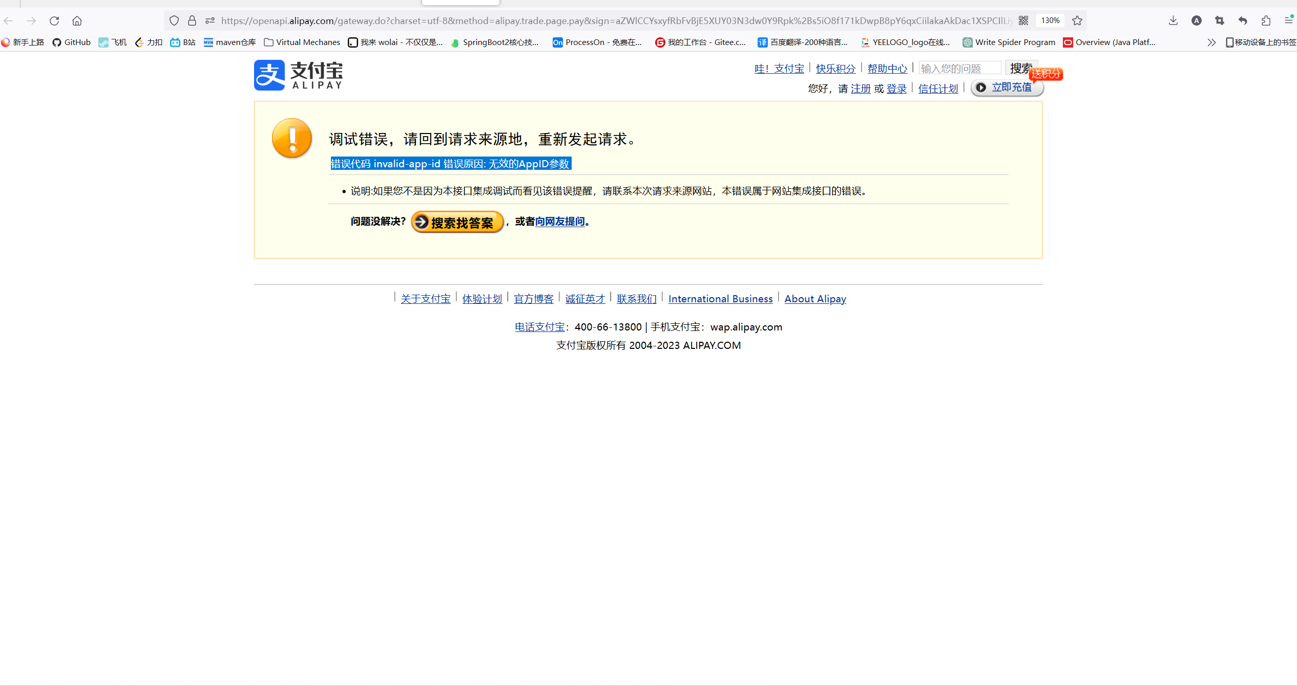The image size is (1297, 686).
Task: Open the 飞机 bookmark
Action: pyautogui.click(x=113, y=42)
